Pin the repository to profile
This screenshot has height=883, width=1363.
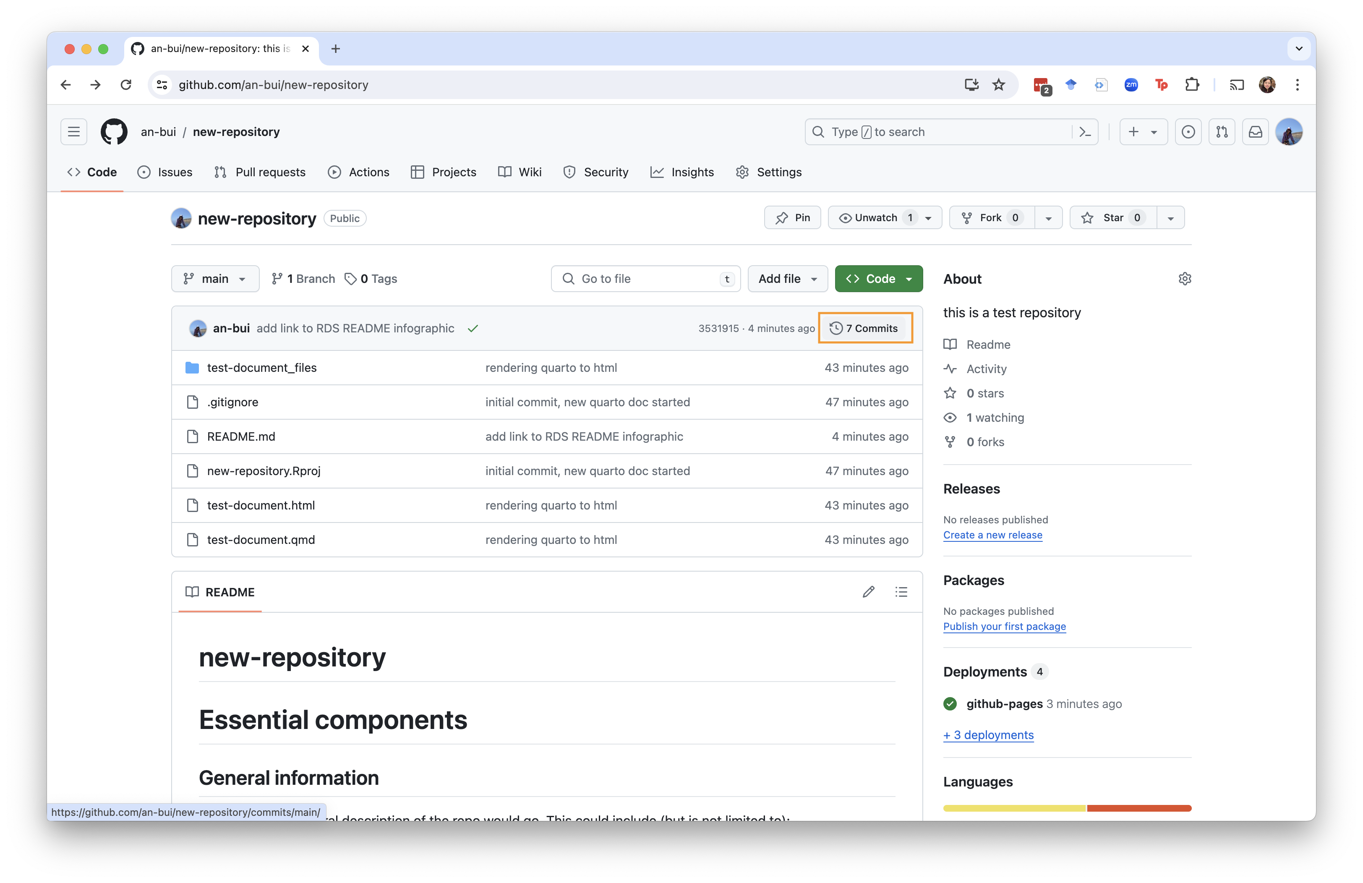tap(793, 217)
